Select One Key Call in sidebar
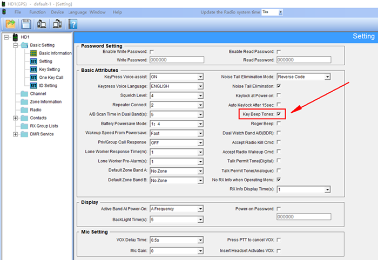The image size is (378, 260). [x=51, y=78]
